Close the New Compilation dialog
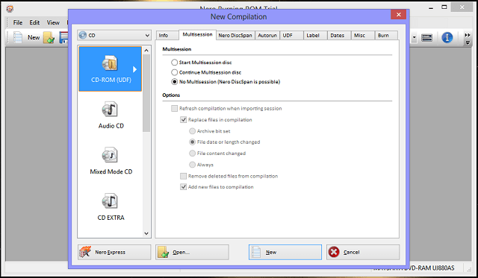The image size is (478, 278). pos(398,15)
